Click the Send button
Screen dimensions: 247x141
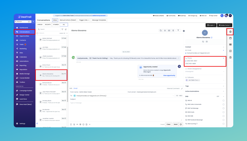pos(176,124)
